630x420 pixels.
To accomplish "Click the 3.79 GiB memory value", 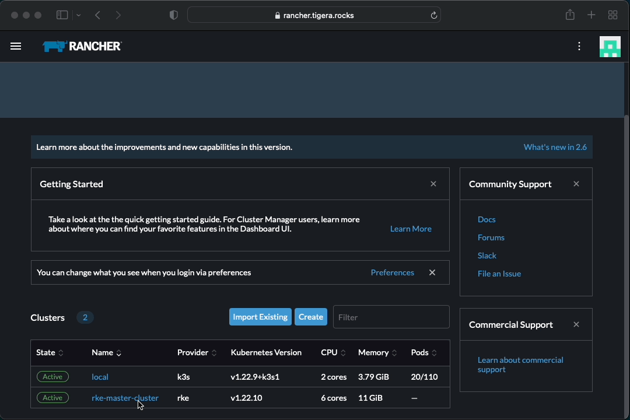I will [373, 377].
